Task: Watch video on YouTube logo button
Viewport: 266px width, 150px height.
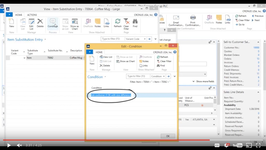Action: point(238,145)
